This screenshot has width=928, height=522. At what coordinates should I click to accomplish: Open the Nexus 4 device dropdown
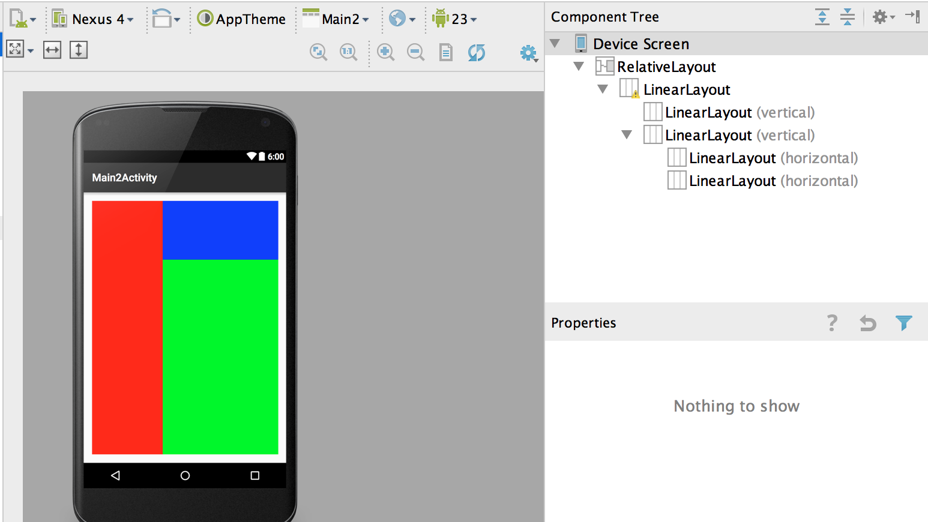pyautogui.click(x=94, y=19)
